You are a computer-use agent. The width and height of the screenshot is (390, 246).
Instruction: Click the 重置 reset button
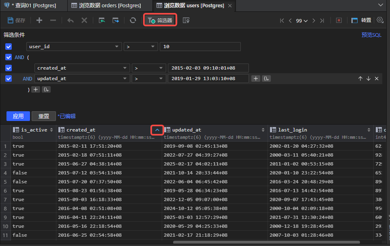[43, 116]
